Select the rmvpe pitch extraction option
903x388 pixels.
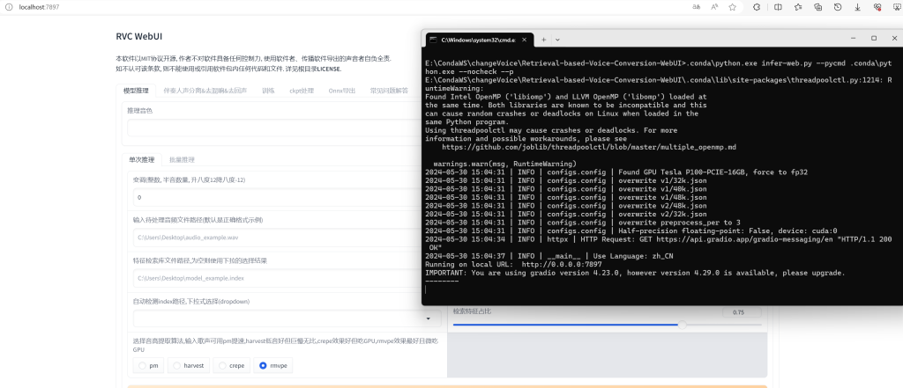coord(273,366)
